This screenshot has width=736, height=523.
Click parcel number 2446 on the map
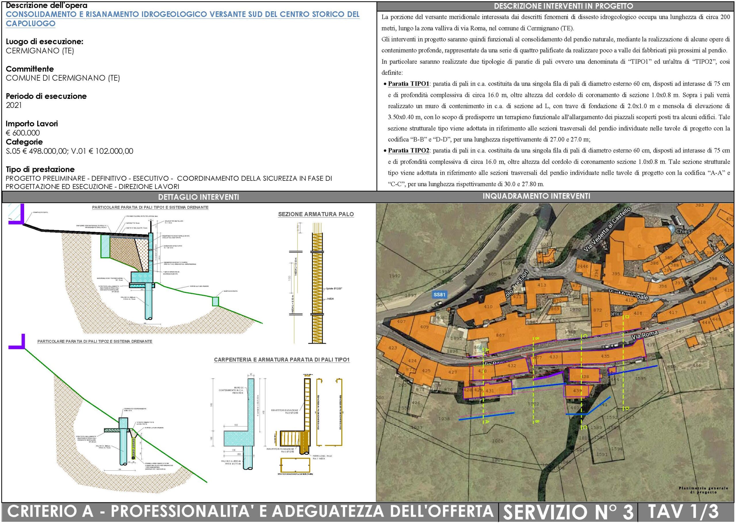[x=583, y=266]
